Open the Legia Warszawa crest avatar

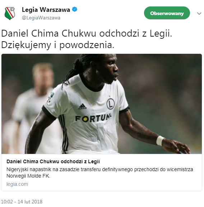coord(9,13)
